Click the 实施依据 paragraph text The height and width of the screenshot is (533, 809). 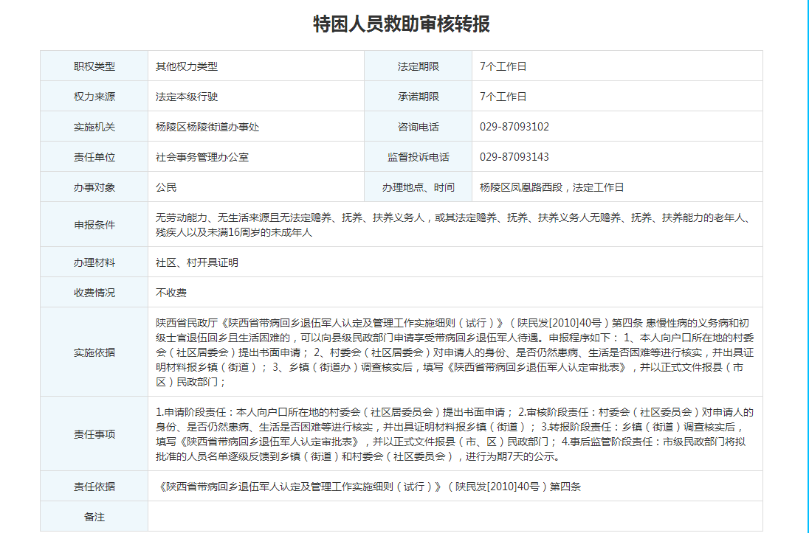tap(454, 352)
